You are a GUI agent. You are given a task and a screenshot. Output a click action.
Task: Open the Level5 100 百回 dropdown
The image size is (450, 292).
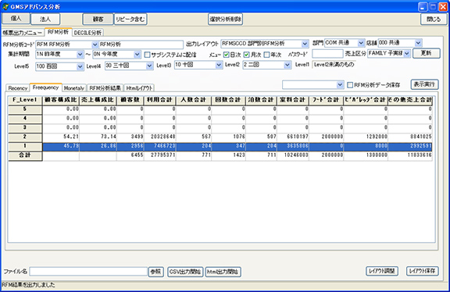tap(80, 66)
